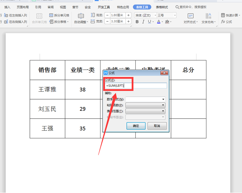Viewport: 242px width, 193px height.
Task: Switch to the 审阅 ribbon tab
Action: [51, 7]
